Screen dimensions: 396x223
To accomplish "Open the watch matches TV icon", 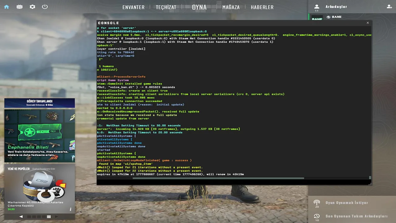I will click(x=19, y=7).
